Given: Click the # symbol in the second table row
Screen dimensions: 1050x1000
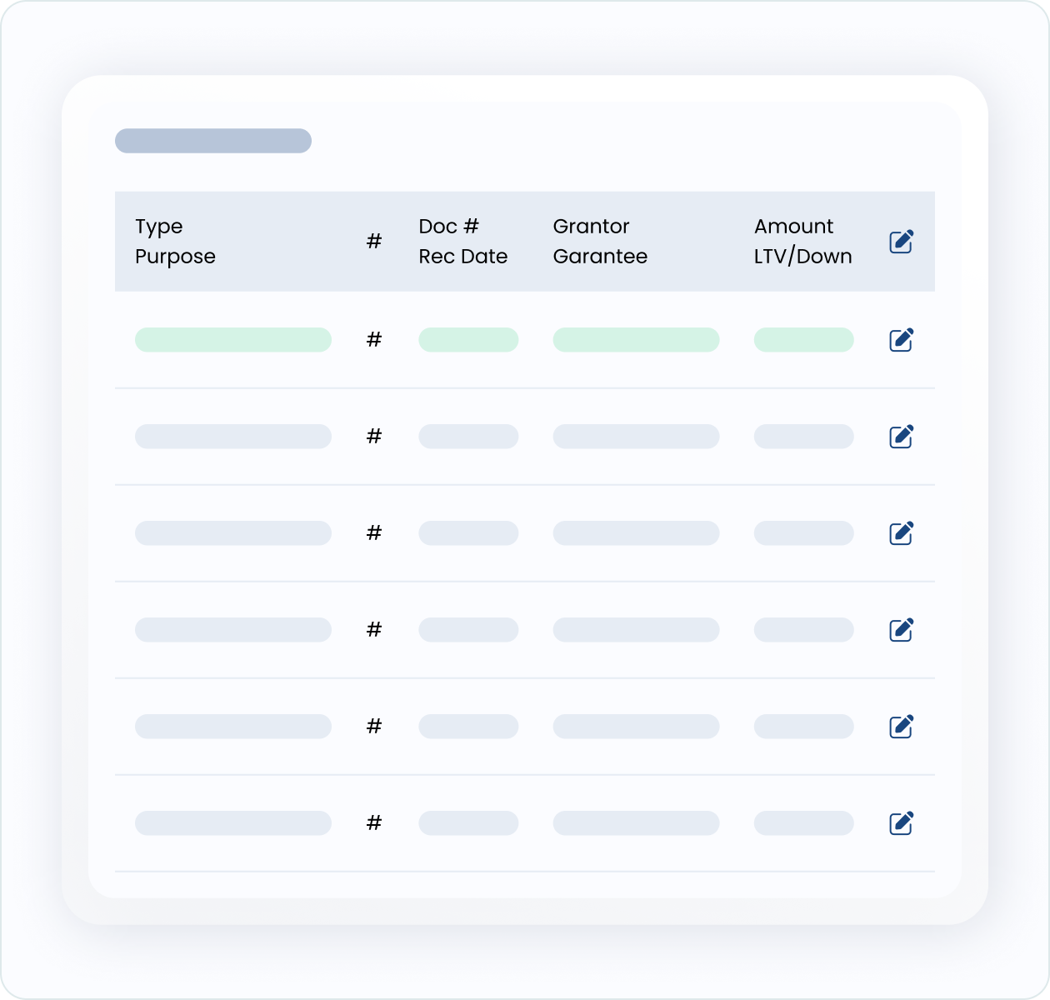Looking at the screenshot, I should (374, 436).
